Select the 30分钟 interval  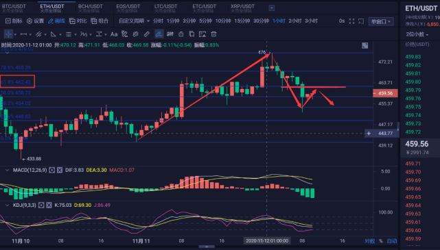pyautogui.click(x=262, y=21)
